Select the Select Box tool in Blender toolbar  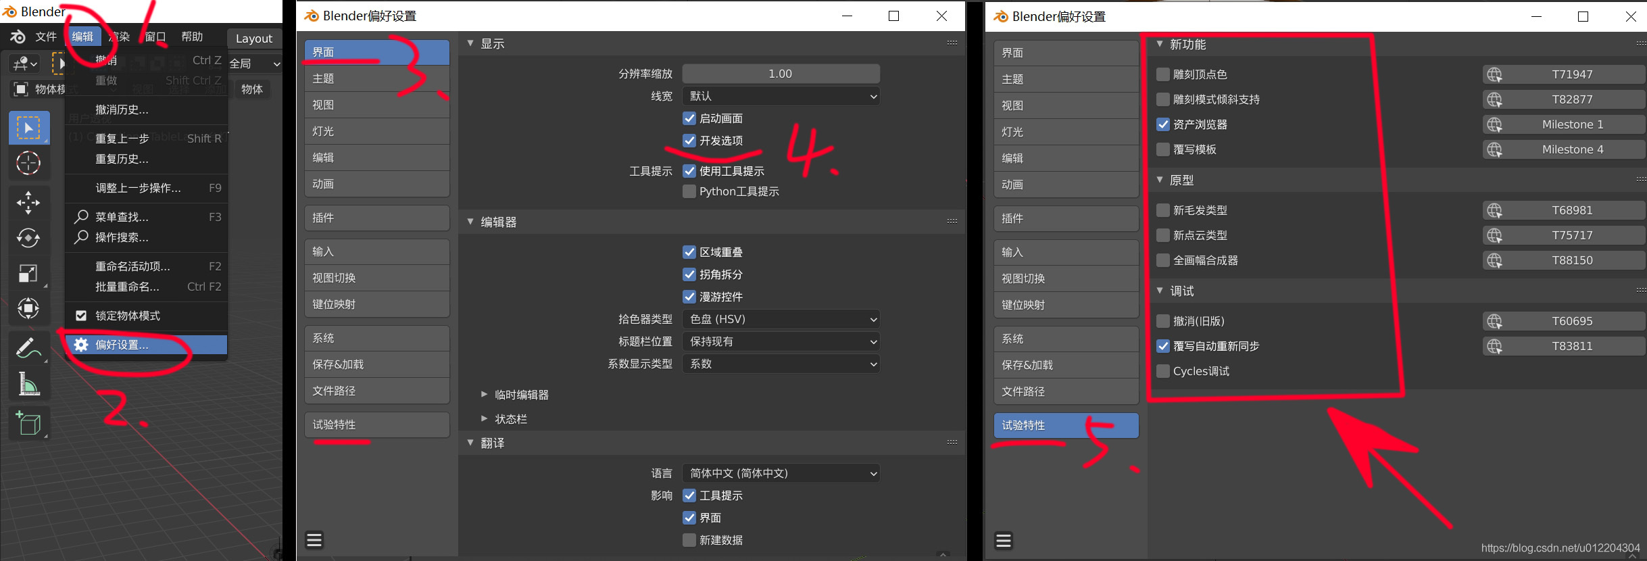(x=29, y=128)
